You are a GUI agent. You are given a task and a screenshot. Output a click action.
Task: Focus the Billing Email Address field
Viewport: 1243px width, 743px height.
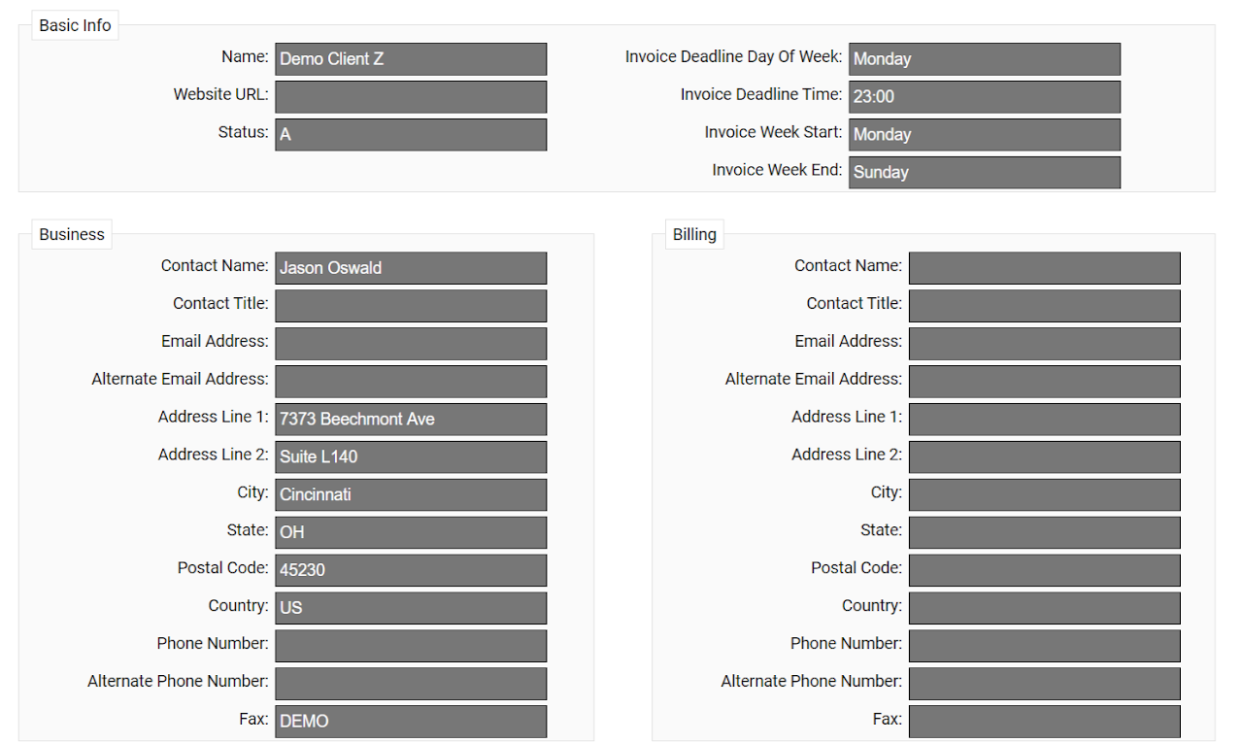tap(1045, 343)
